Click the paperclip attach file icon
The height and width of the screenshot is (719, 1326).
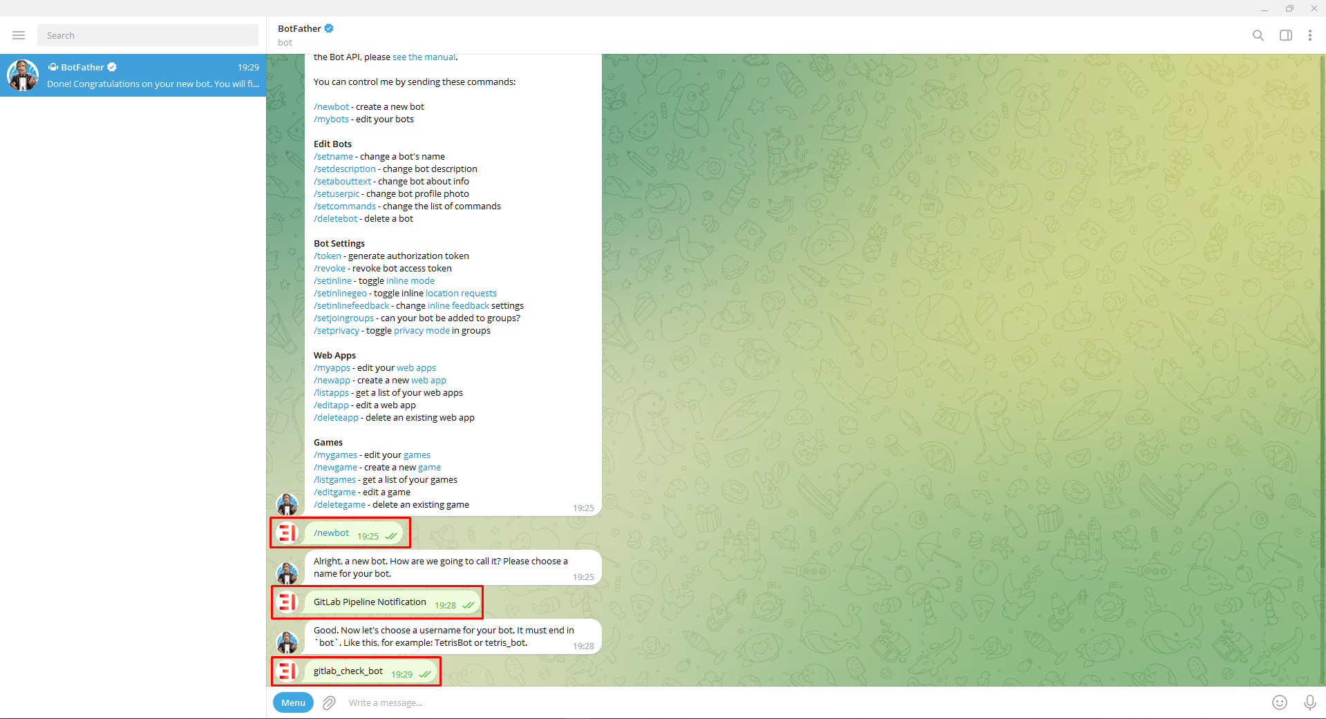330,702
